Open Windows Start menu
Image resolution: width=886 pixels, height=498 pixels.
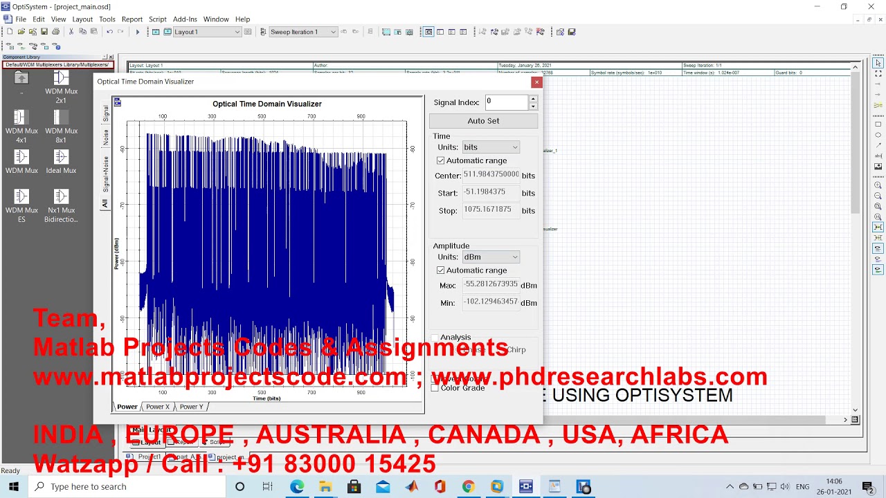coord(14,486)
